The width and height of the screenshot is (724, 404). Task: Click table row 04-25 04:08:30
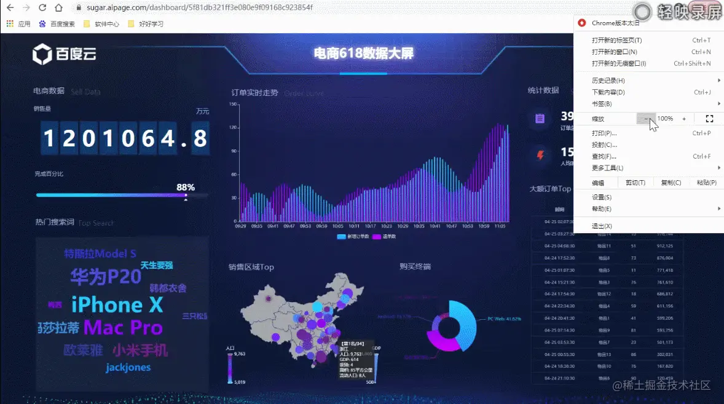point(607,246)
